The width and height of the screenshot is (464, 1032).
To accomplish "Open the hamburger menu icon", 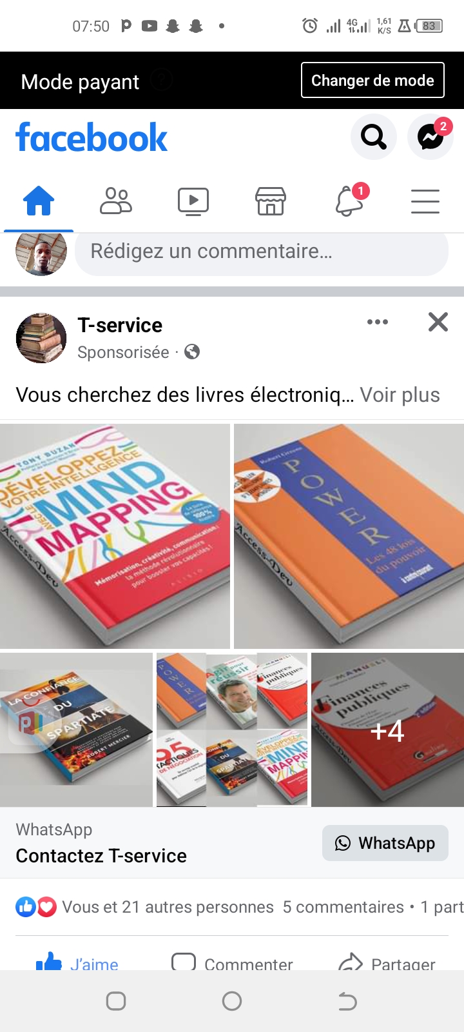I will click(x=425, y=201).
